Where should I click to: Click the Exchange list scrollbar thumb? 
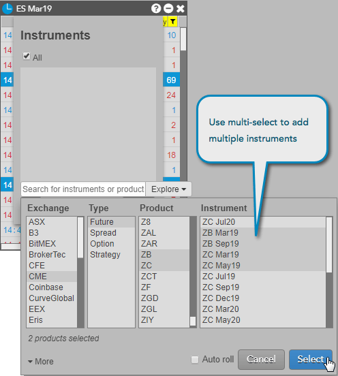(80, 238)
